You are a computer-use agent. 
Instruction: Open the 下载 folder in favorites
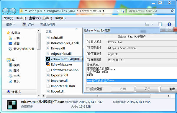[17, 38]
